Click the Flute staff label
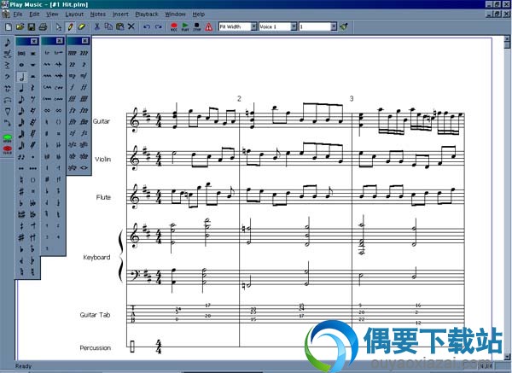Image resolution: width=512 pixels, height=373 pixels. click(x=103, y=197)
